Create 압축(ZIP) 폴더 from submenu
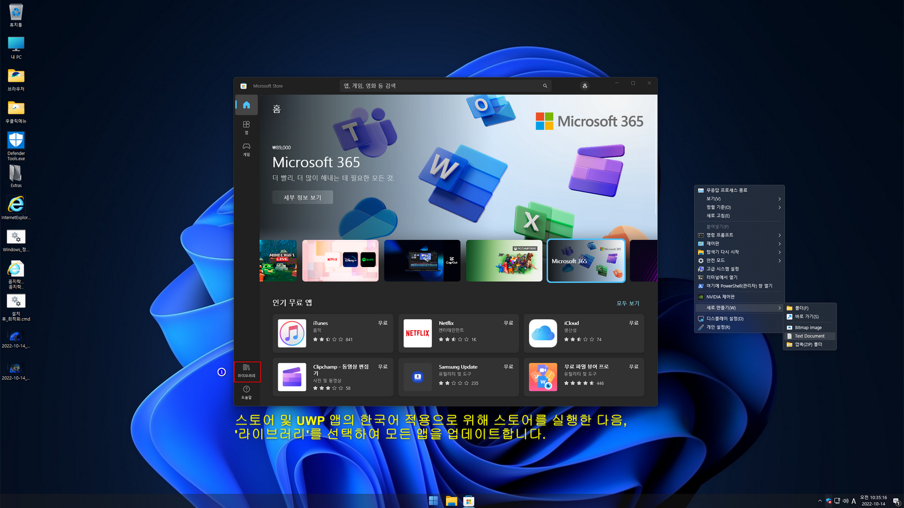 tap(809, 345)
